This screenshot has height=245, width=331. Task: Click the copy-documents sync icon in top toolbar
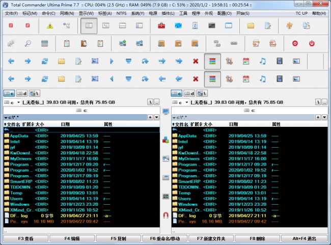pos(306,26)
